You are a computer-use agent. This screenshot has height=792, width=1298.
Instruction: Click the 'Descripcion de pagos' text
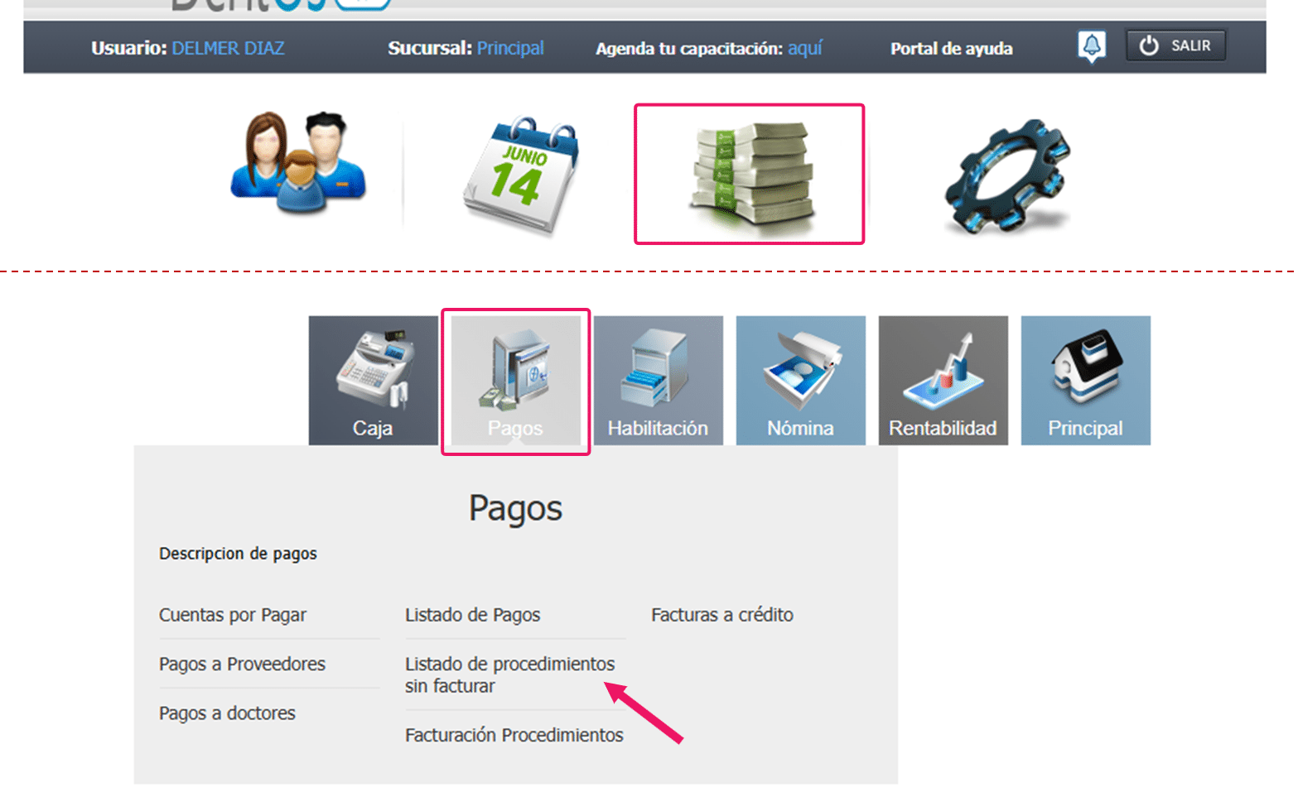click(x=238, y=554)
